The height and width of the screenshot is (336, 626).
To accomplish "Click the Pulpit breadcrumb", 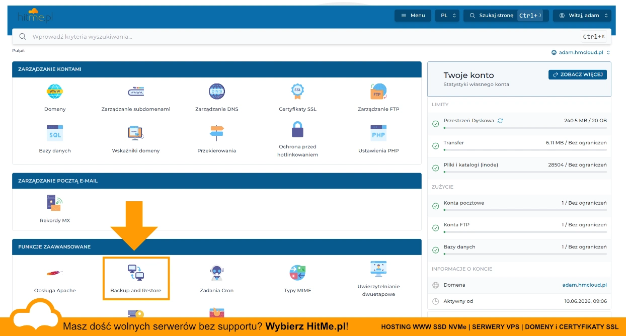I will (x=19, y=50).
